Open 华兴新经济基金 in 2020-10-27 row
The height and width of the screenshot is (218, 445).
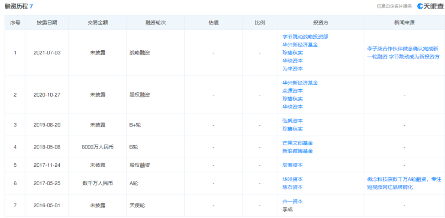pyautogui.click(x=300, y=83)
